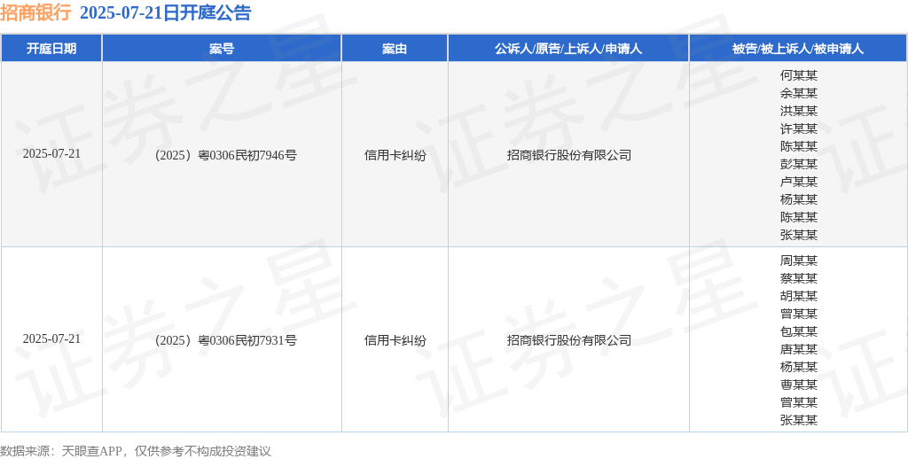Image resolution: width=908 pixels, height=459 pixels.
Task: Select the 被告/被上诉人/被申请人 column header
Action: (x=798, y=49)
